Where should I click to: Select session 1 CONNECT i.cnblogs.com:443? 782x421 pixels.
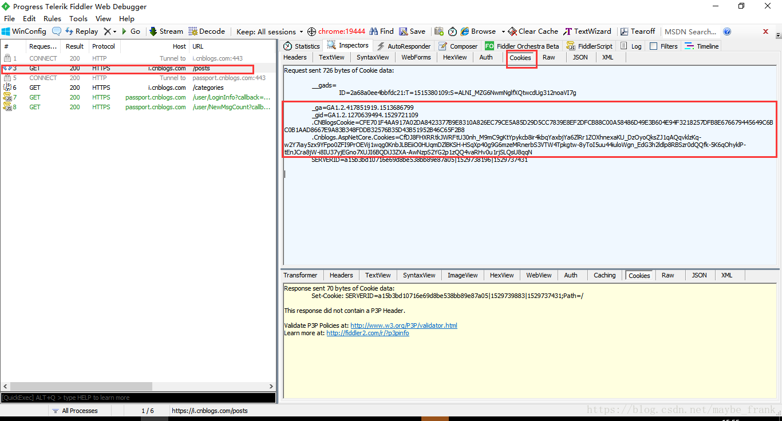[137, 58]
